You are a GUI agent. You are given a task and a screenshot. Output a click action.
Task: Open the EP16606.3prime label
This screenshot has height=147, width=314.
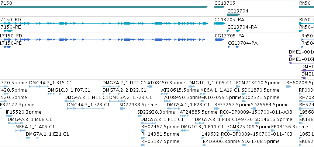click(221, 142)
